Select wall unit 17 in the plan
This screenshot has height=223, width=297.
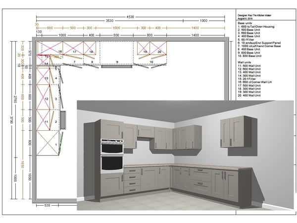point(74,51)
